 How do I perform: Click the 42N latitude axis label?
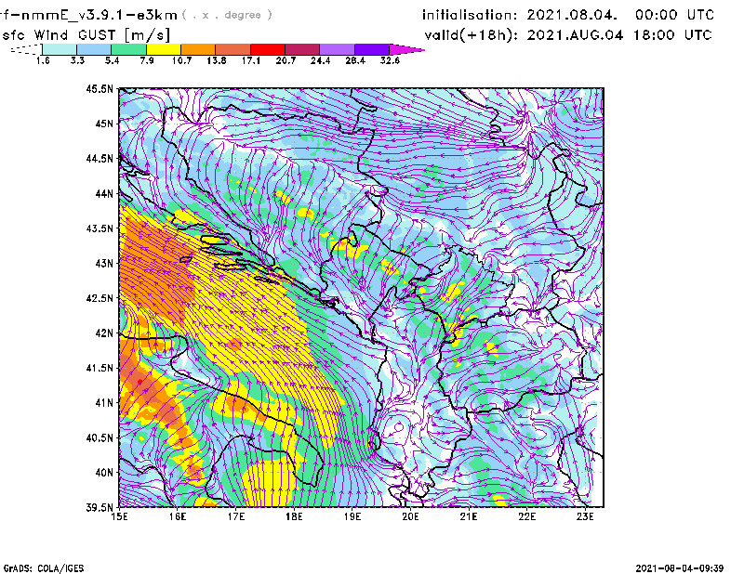coord(104,333)
